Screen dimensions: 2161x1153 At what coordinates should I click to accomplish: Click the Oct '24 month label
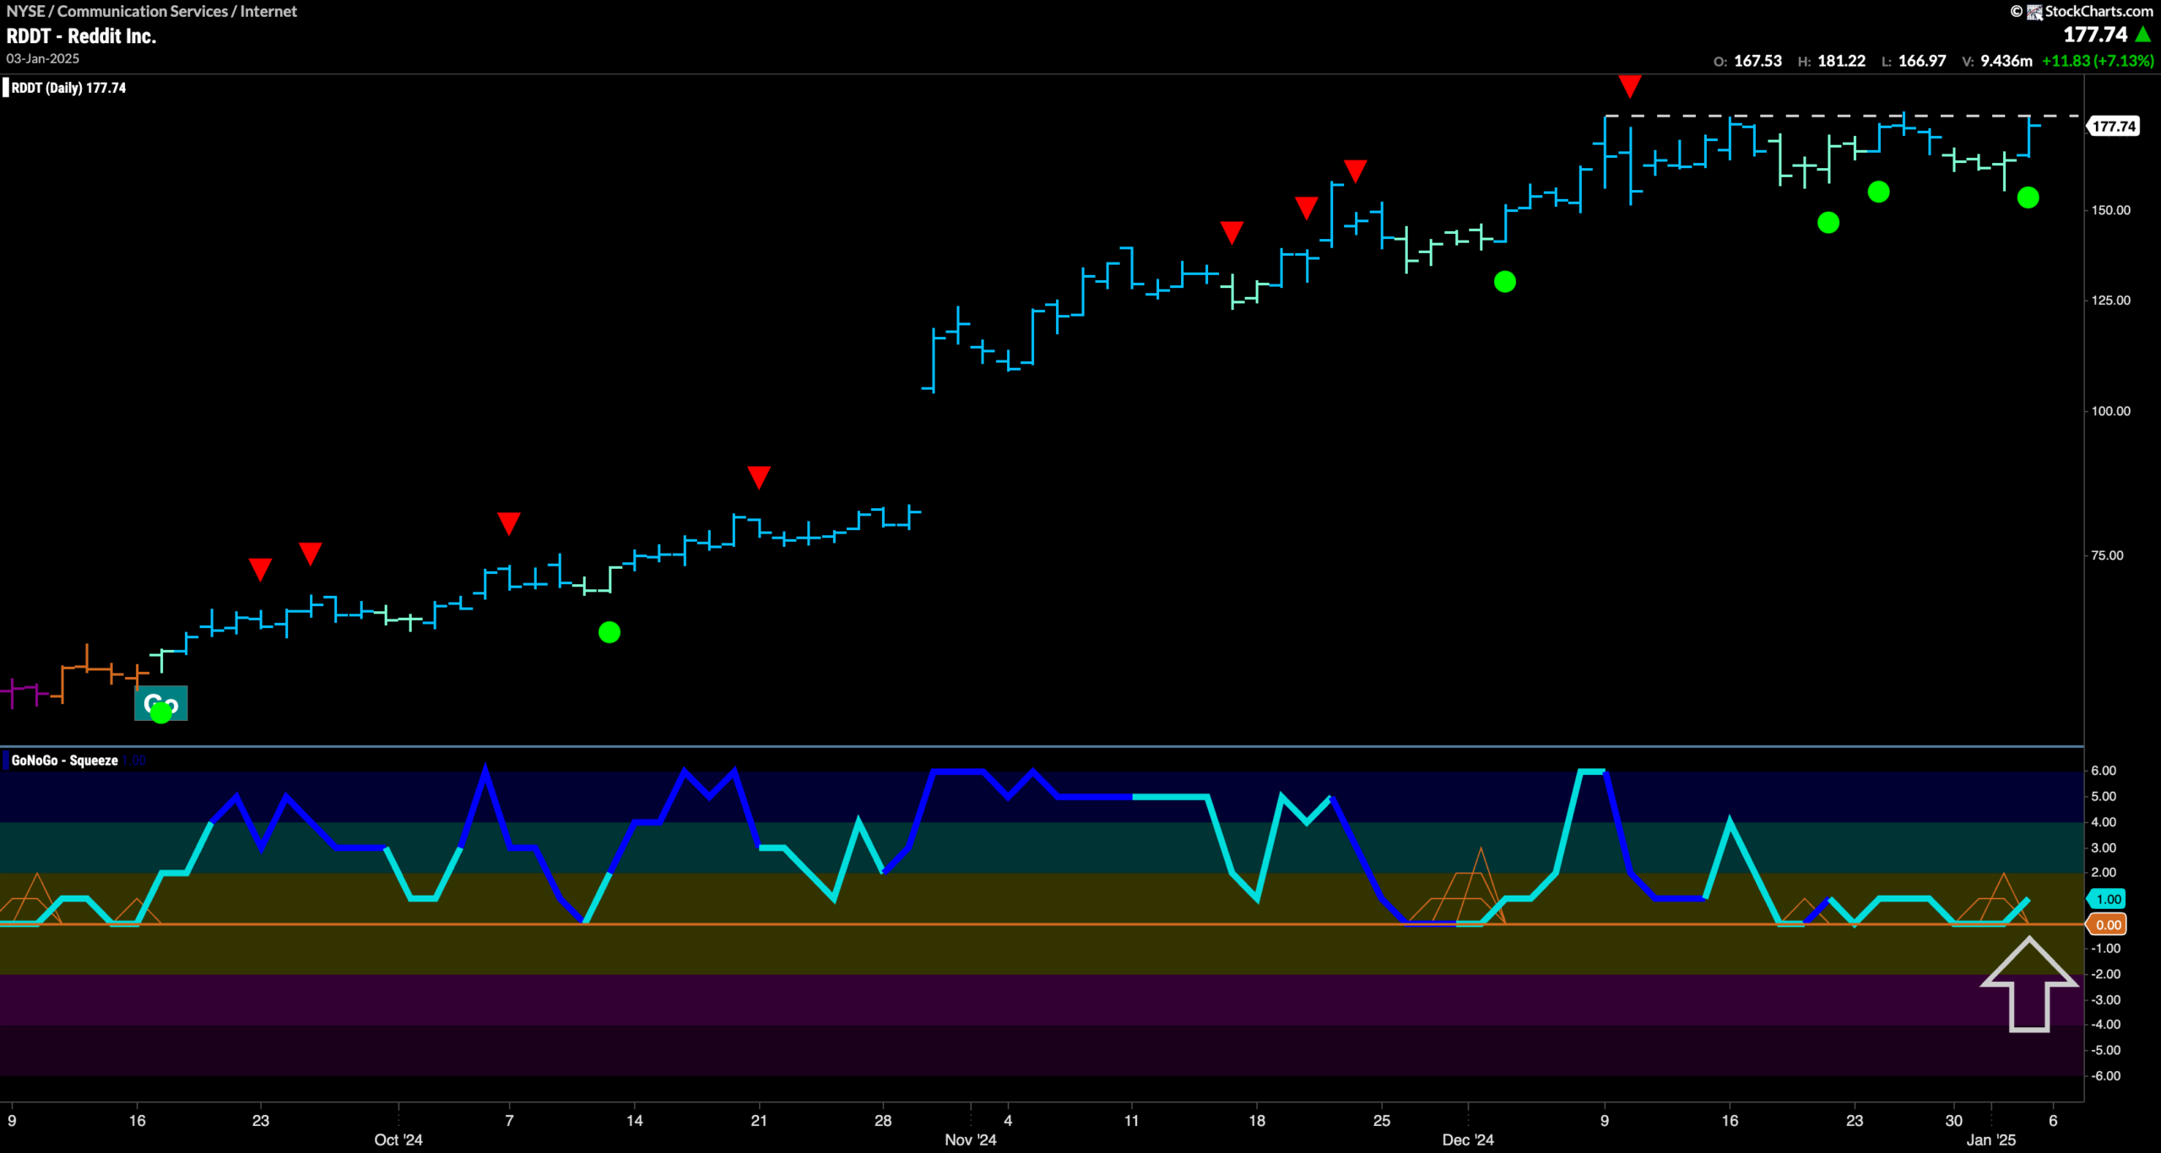click(398, 1140)
